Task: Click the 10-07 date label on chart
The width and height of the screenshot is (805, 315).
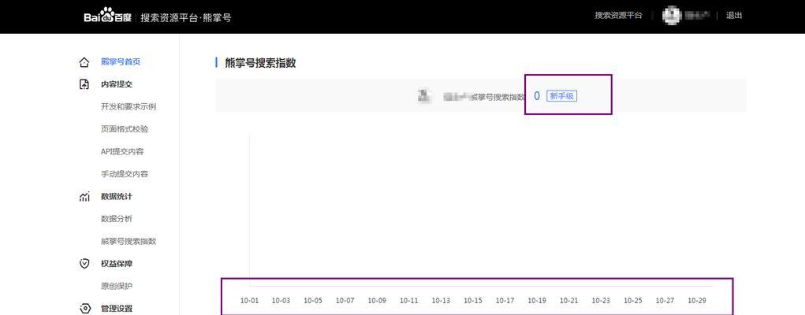Action: click(x=345, y=301)
